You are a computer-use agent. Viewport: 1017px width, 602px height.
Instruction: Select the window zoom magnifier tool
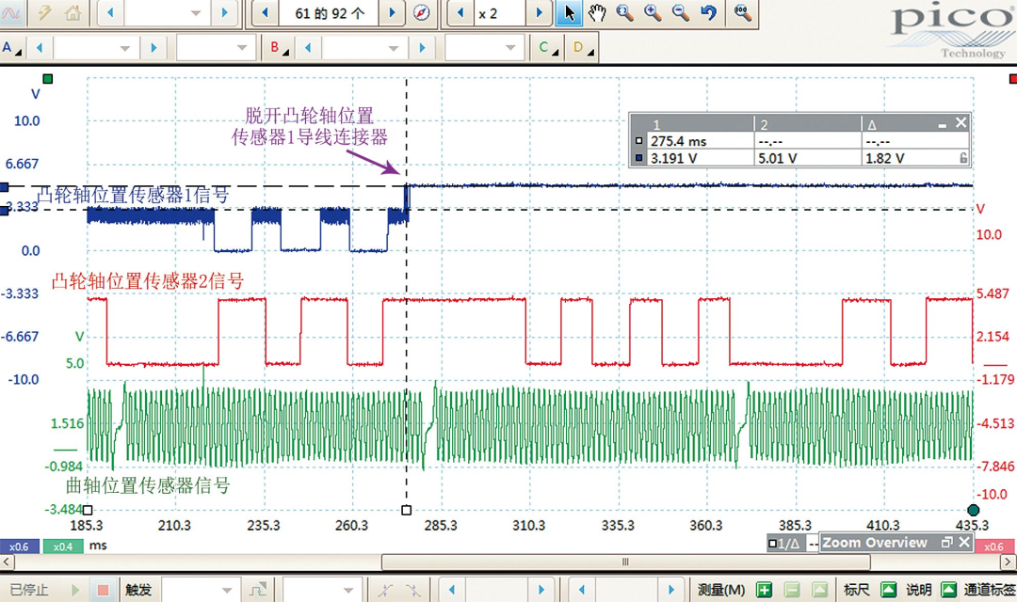(x=624, y=12)
